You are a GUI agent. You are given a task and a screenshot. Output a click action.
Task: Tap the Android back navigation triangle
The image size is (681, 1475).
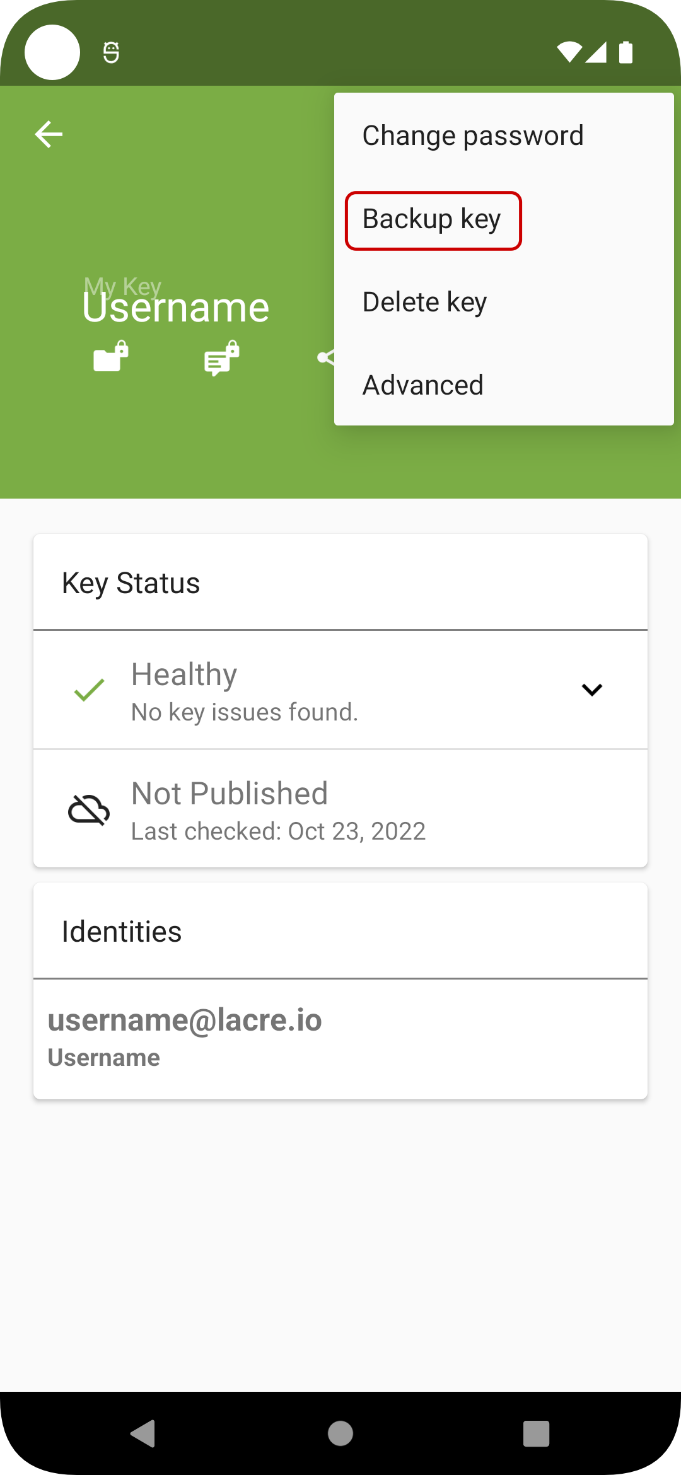[x=144, y=1433]
